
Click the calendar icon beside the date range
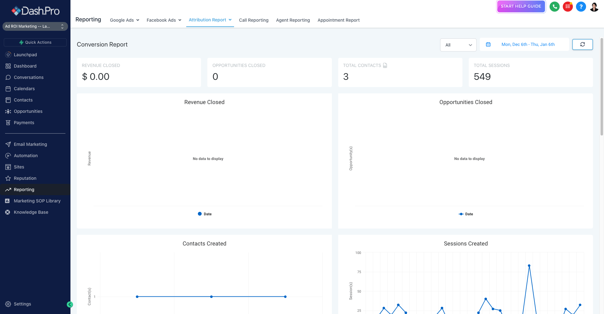tap(488, 44)
